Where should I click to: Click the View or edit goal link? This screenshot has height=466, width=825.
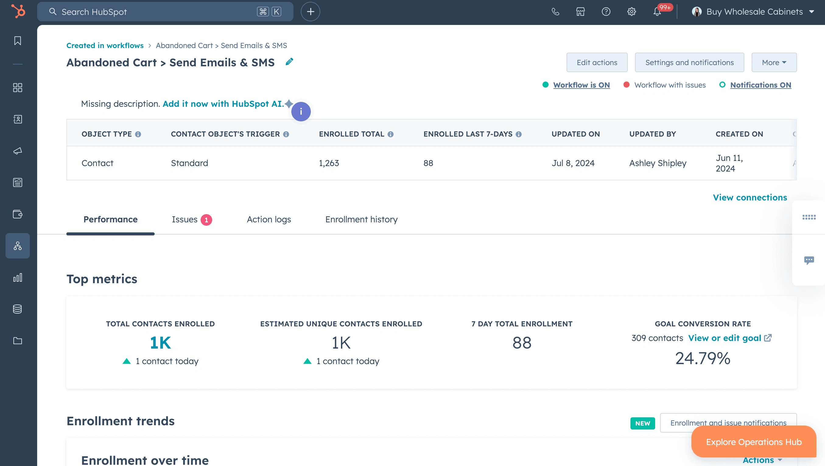(x=725, y=338)
